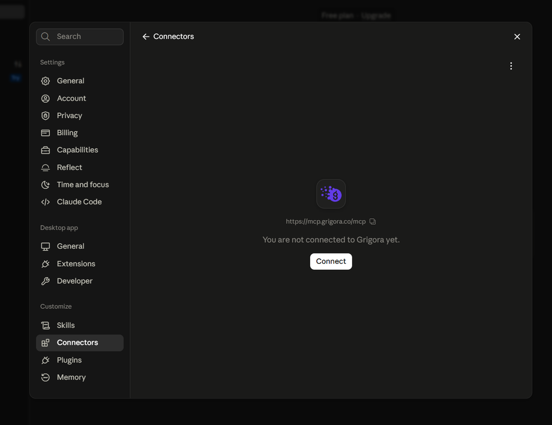Open the Reflect icon
The image size is (552, 425).
(x=46, y=167)
